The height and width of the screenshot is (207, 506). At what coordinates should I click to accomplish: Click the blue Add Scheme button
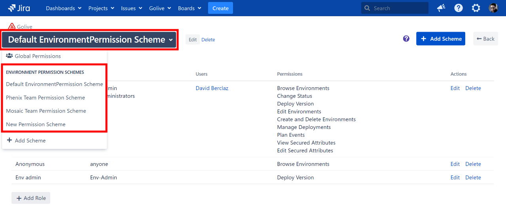tap(440, 39)
